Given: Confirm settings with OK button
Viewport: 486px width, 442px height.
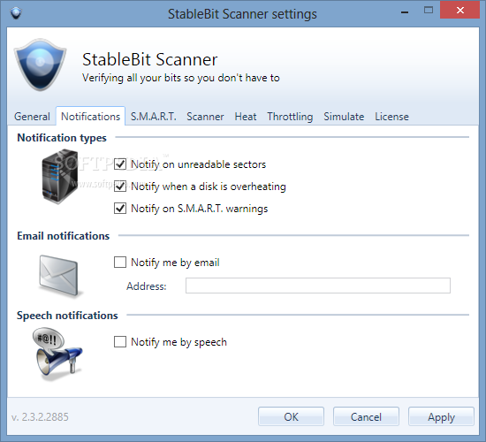Looking at the screenshot, I should click(291, 416).
